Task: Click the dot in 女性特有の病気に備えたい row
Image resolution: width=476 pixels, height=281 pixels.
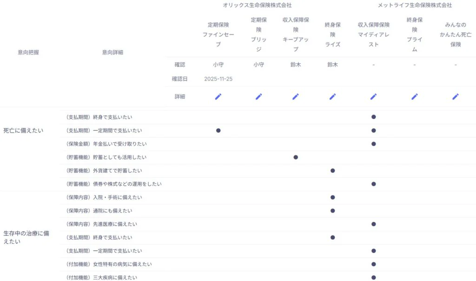Action: (x=374, y=264)
